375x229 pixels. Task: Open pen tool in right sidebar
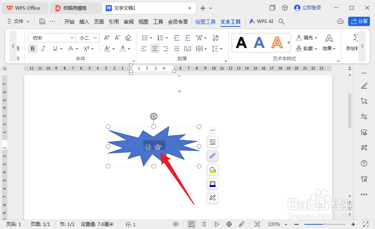pyautogui.click(x=364, y=86)
